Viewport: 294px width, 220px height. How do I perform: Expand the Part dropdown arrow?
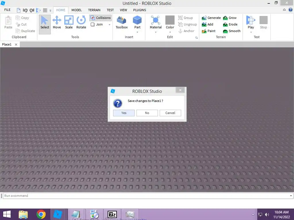coord(137,32)
